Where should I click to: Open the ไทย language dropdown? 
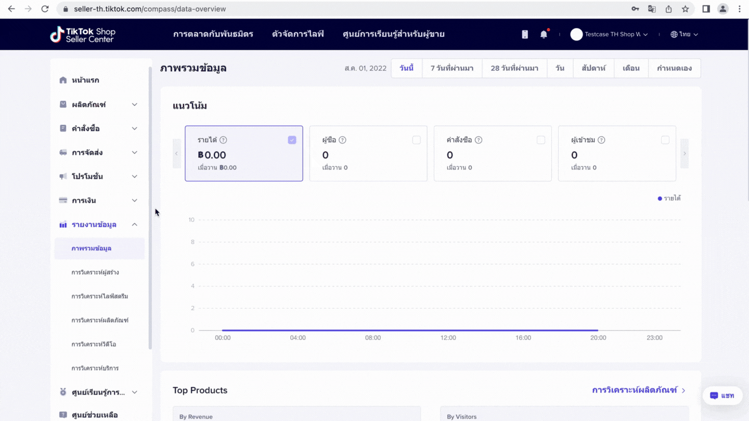pyautogui.click(x=685, y=34)
